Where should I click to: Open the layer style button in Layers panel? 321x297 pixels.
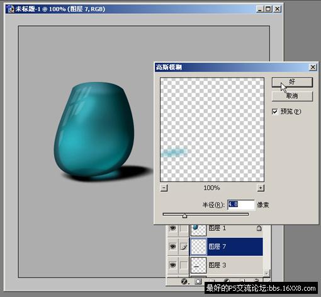[184, 281]
